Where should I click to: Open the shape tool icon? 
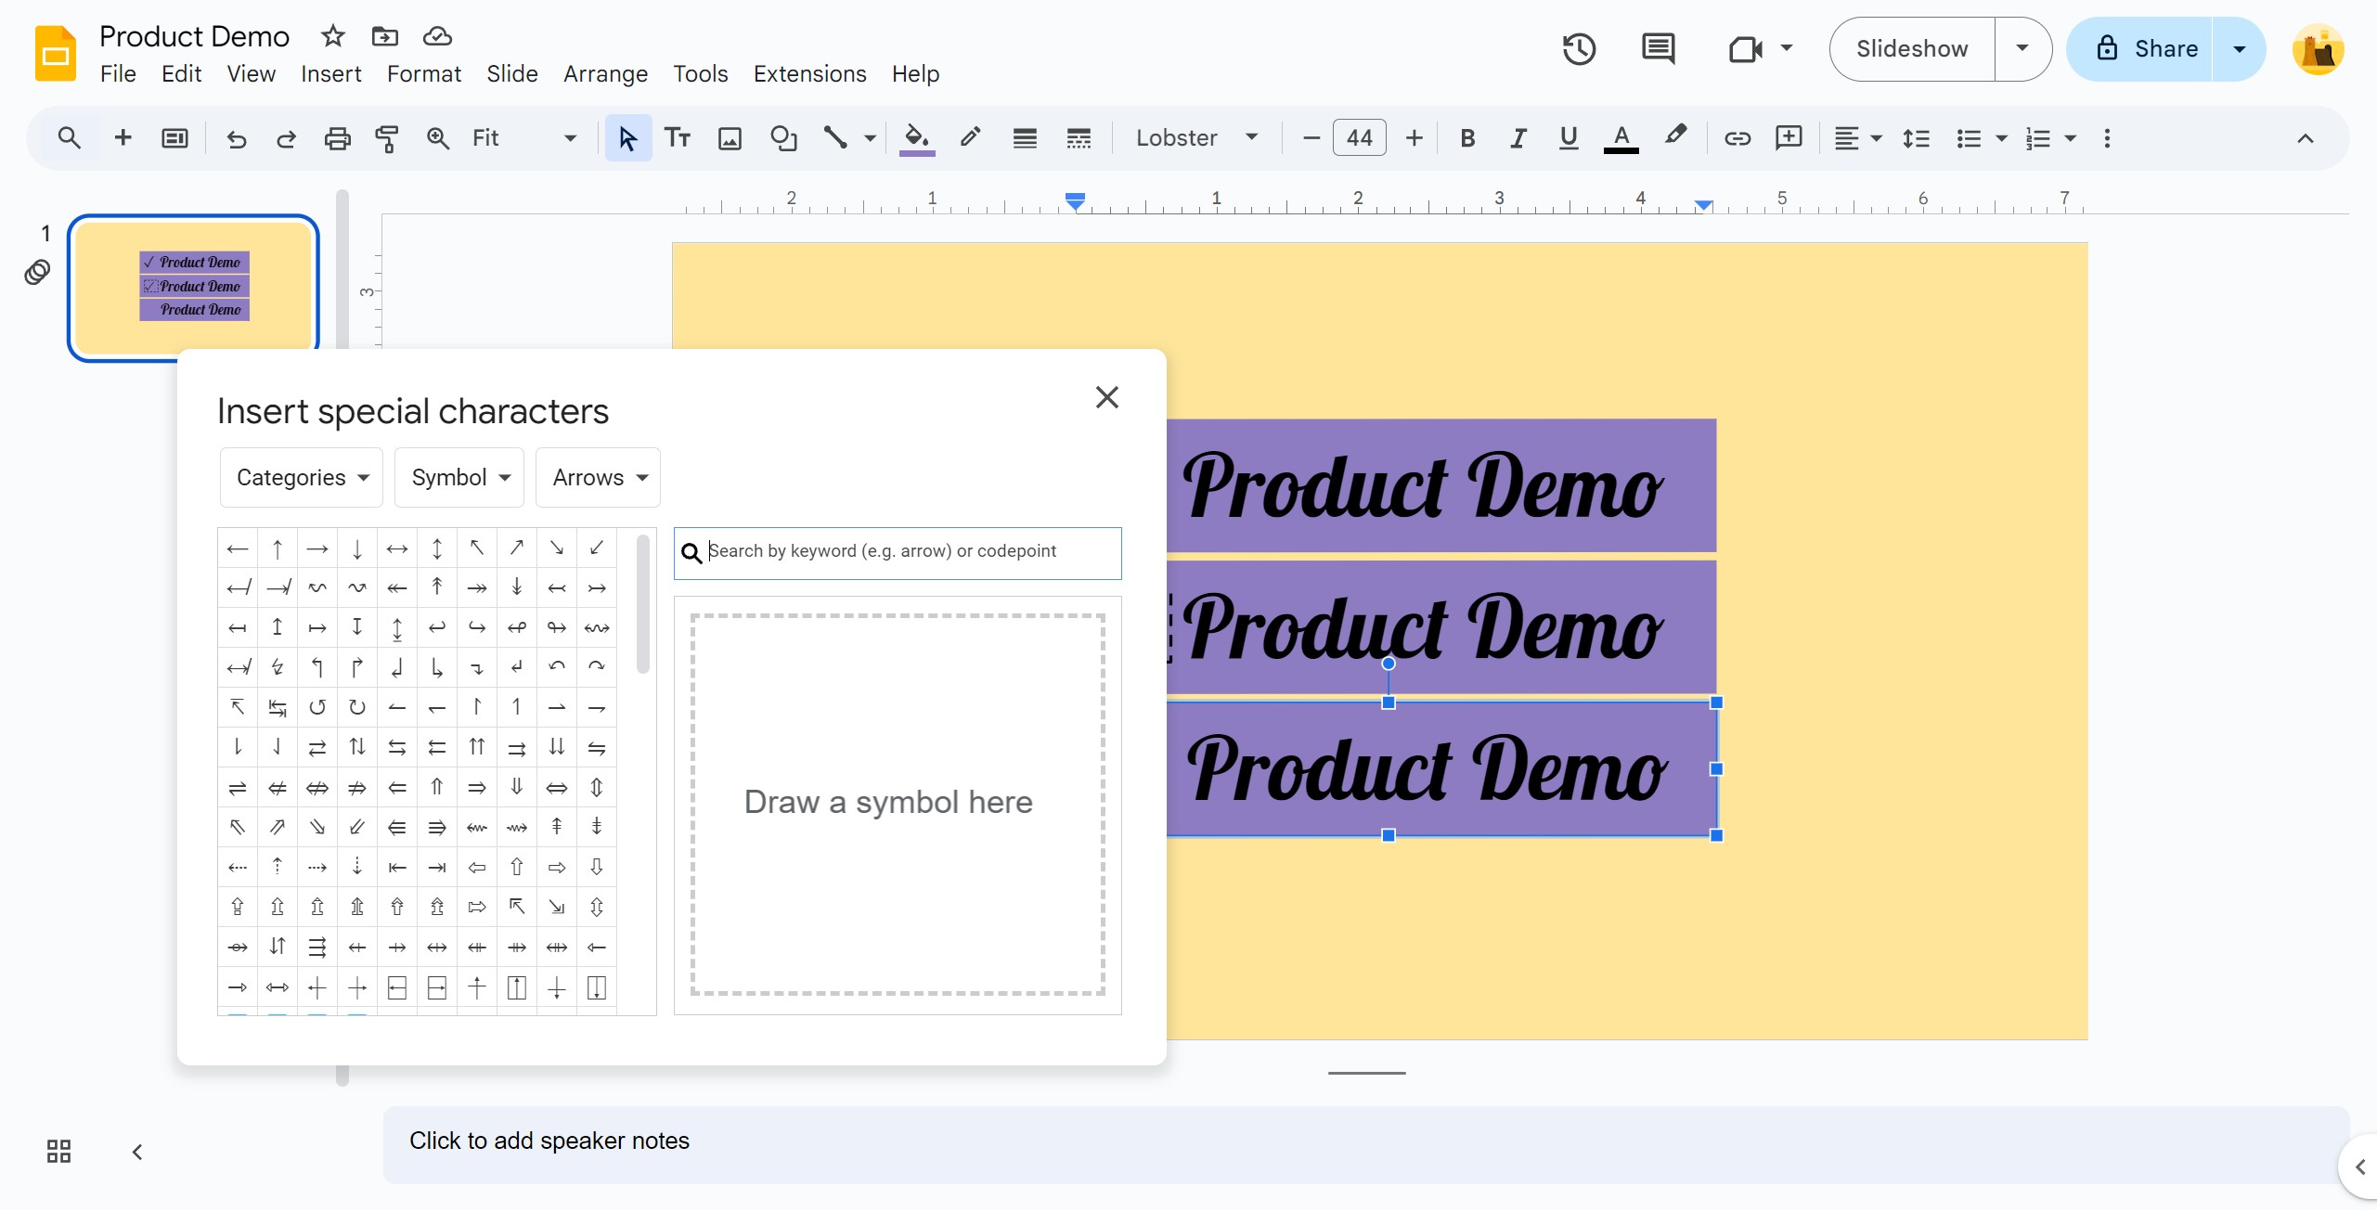783,138
